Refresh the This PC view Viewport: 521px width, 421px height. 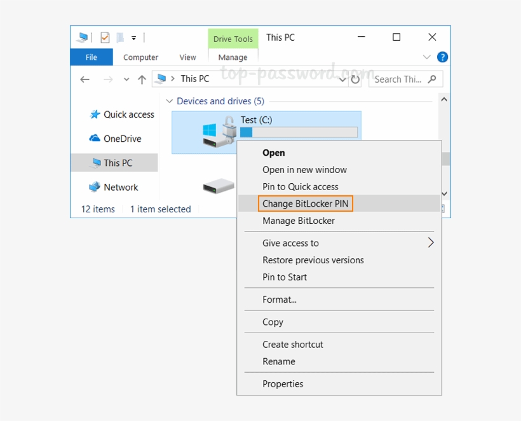[x=355, y=79]
